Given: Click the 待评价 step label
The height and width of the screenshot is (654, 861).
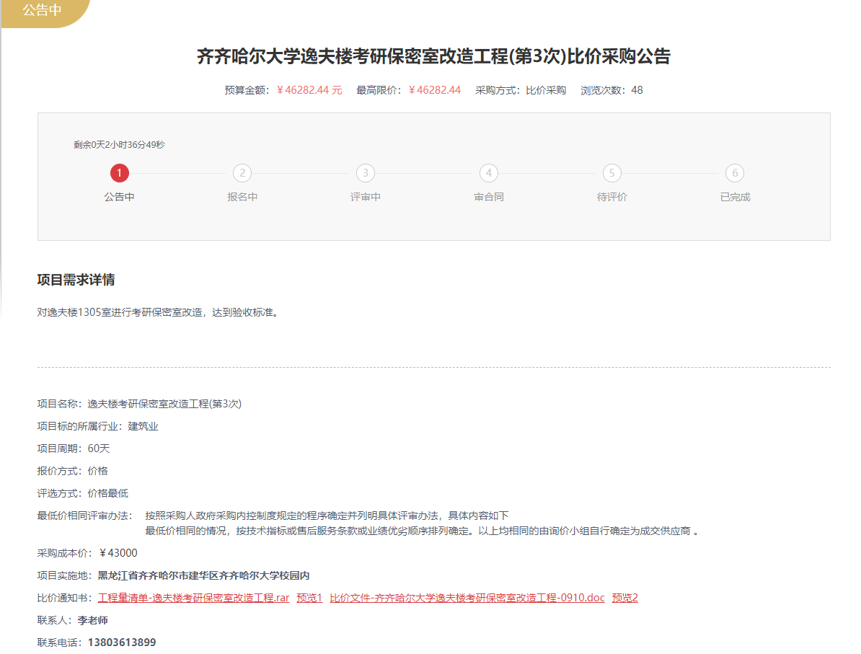Looking at the screenshot, I should point(611,197).
